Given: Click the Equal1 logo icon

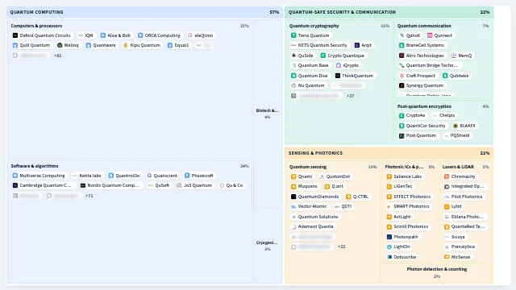Looking at the screenshot, I should tap(170, 45).
